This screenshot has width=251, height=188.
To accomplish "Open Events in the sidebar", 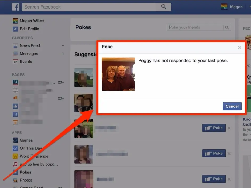I will tap(26, 62).
